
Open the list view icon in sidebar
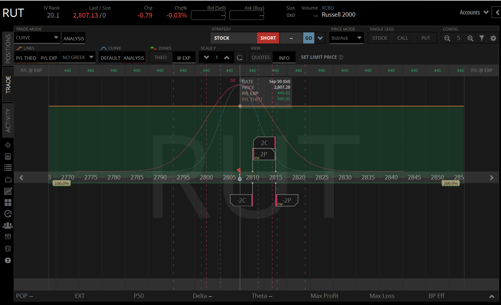click(8, 168)
